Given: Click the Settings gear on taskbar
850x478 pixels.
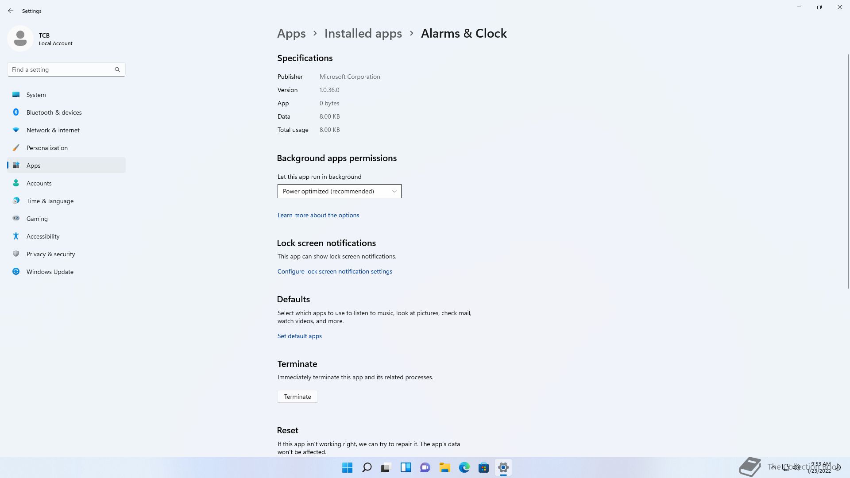Looking at the screenshot, I should click(503, 467).
